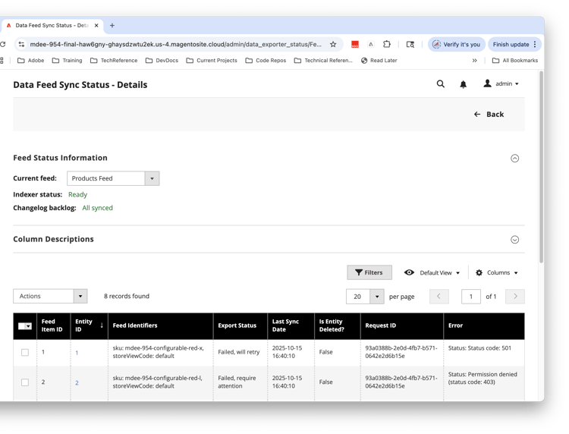Sort by the Entity ID column header
569x434 pixels.
(x=90, y=325)
